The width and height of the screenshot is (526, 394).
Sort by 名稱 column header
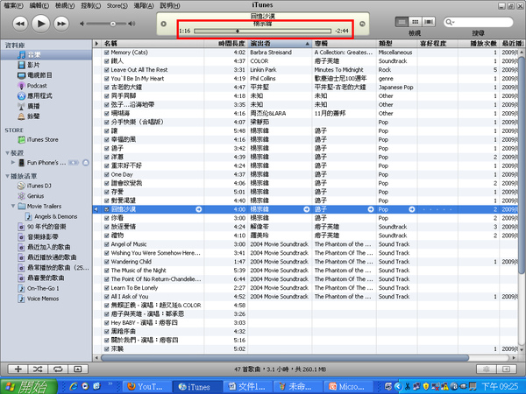(153, 43)
